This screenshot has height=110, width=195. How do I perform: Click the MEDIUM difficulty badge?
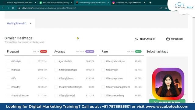pyautogui.click(x=90, y=52)
